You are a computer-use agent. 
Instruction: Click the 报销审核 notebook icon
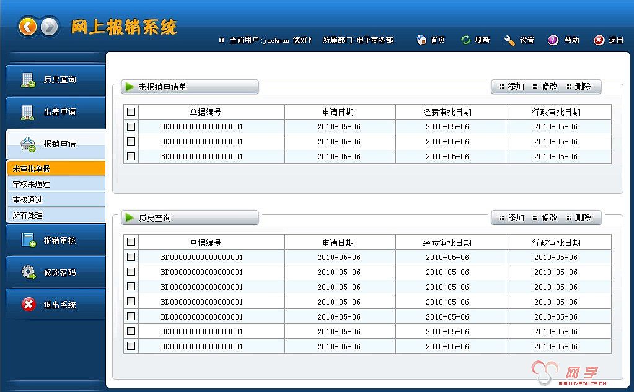click(x=29, y=240)
